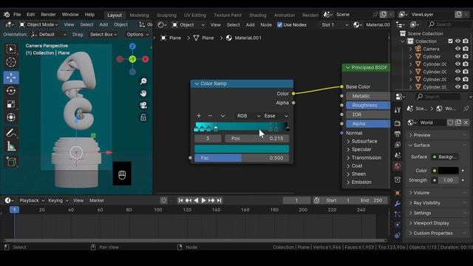473x266 pixels.
Task: Toggle Collection exclude checkbox in outliner
Action: point(450,41)
